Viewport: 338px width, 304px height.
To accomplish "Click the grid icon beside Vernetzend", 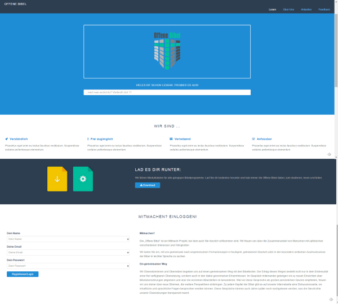I will (x=171, y=138).
